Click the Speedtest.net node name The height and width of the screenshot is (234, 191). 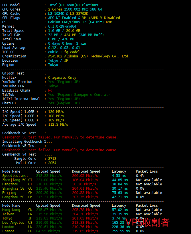pyautogui.click(x=15, y=176)
